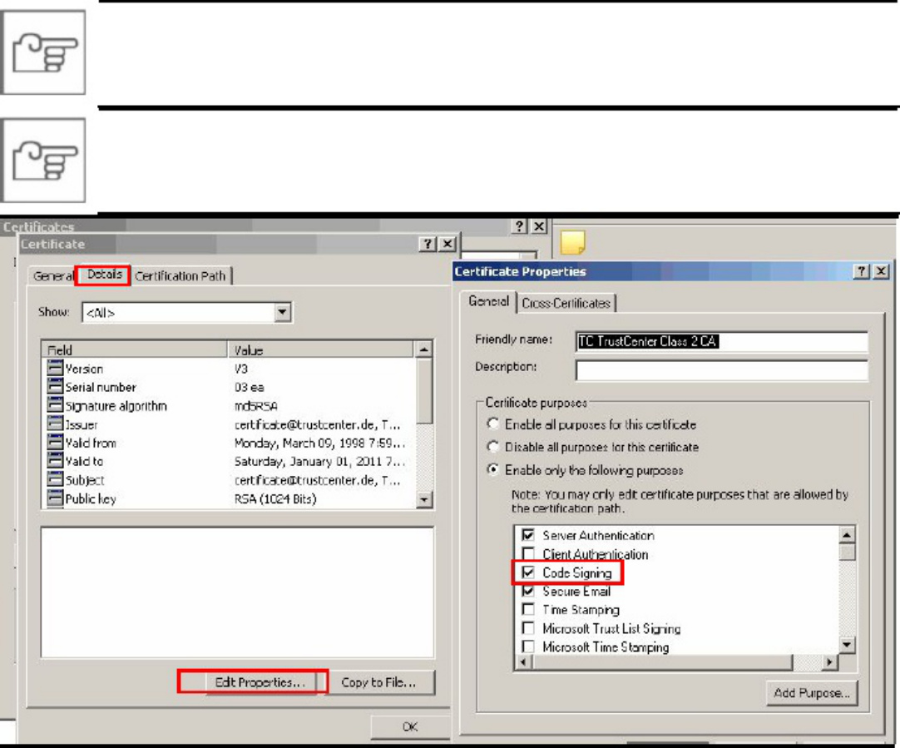Select the Valid from date value
This screenshot has height=748, width=900.
click(319, 443)
